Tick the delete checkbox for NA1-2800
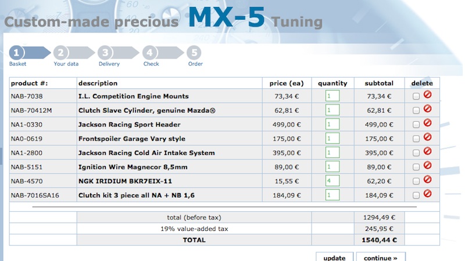This screenshot has width=465, height=261. pos(416,153)
